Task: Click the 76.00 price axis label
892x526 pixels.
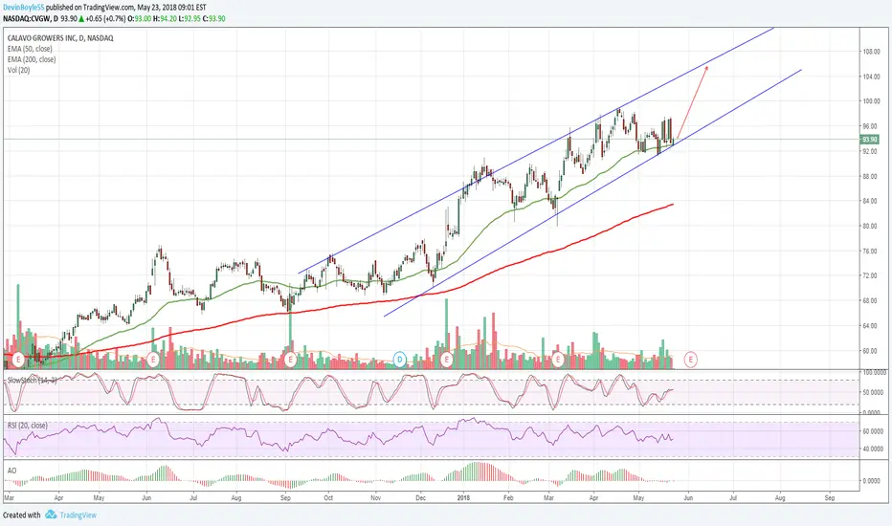Action: pyautogui.click(x=871, y=252)
